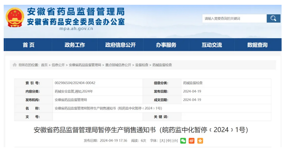Click the 阅读: 6次 read count

tap(138, 141)
